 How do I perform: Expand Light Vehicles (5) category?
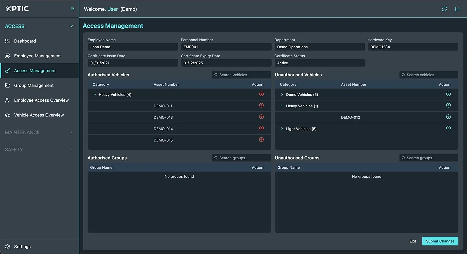pos(282,129)
